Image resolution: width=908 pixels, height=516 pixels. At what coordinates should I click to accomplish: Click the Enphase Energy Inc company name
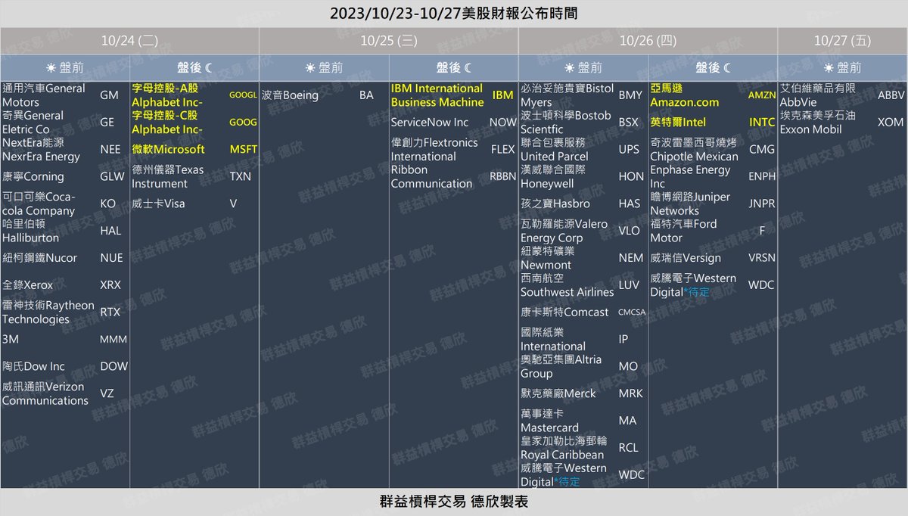[690, 176]
